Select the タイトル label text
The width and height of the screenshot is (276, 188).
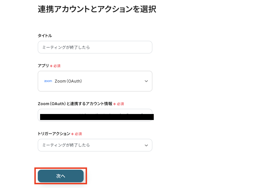pyautogui.click(x=45, y=36)
